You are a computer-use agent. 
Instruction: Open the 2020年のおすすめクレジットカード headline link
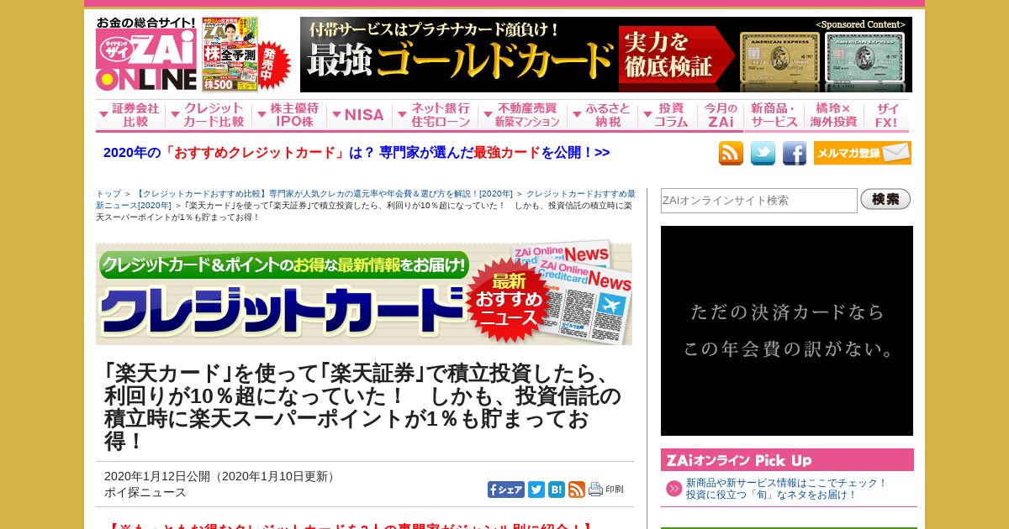357,153
